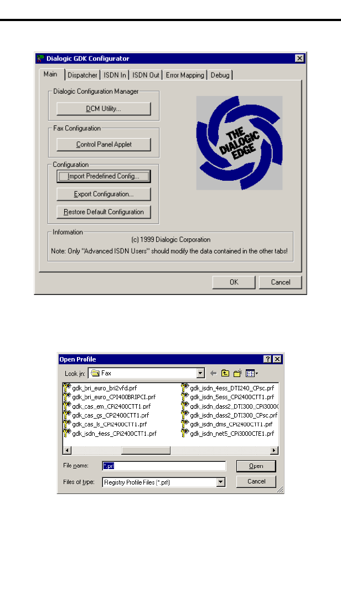Click Restore Default Configuration

click(x=104, y=212)
